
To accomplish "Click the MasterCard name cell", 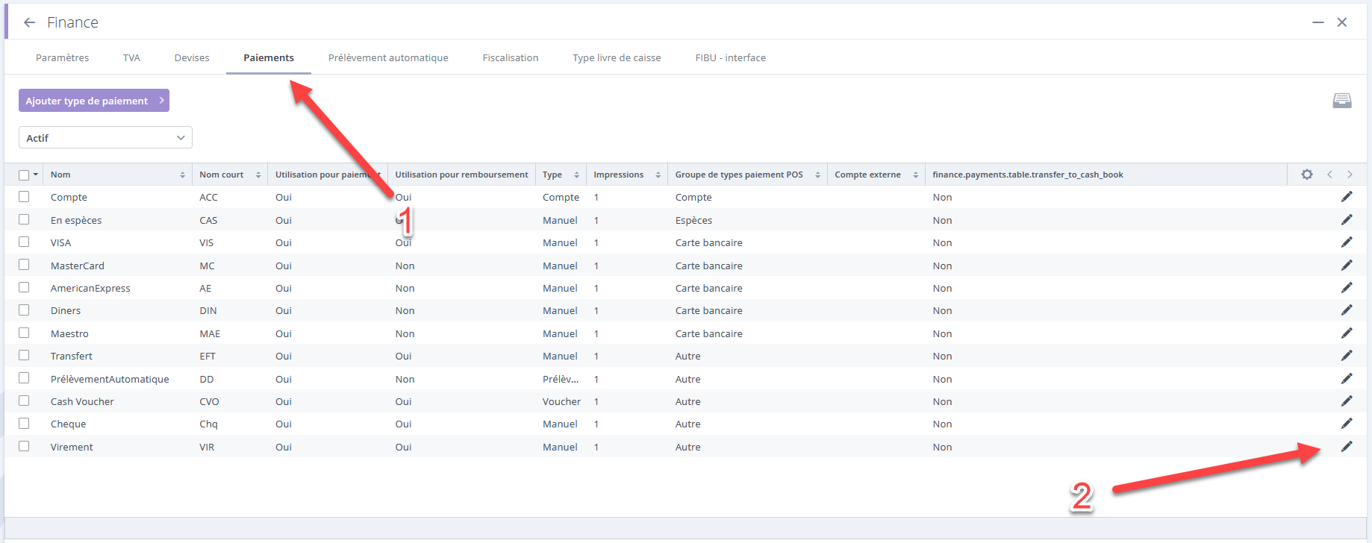I will click(x=78, y=266).
